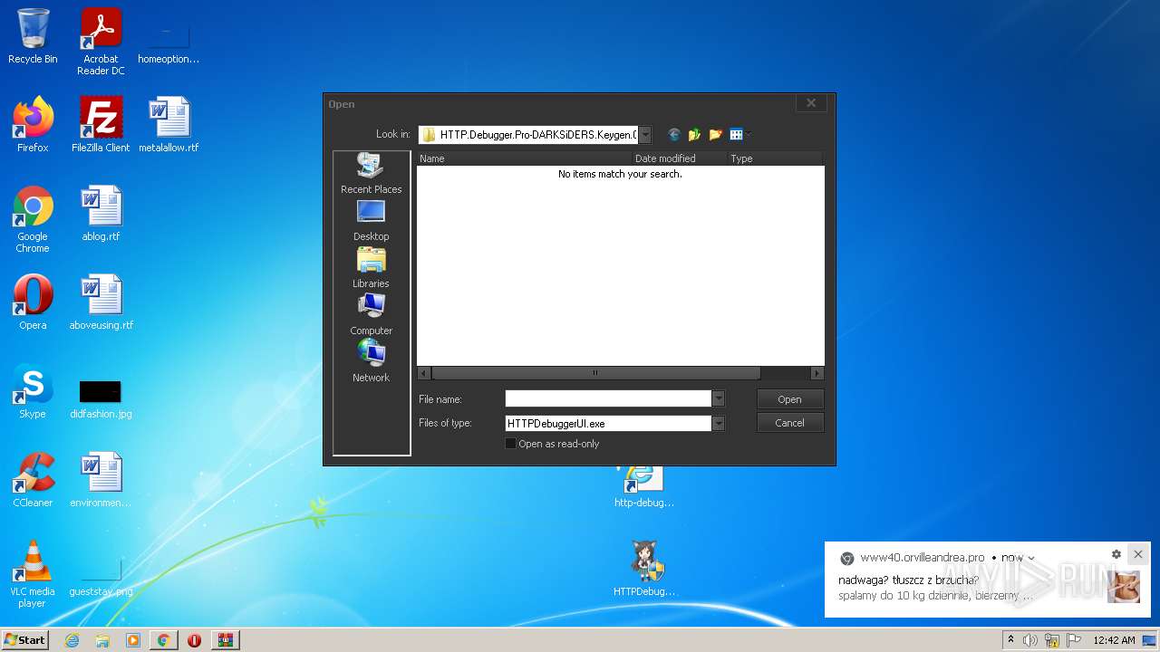Select ablog.rtf file on desktop
Viewport: 1160px width, 652px height.
tap(101, 214)
